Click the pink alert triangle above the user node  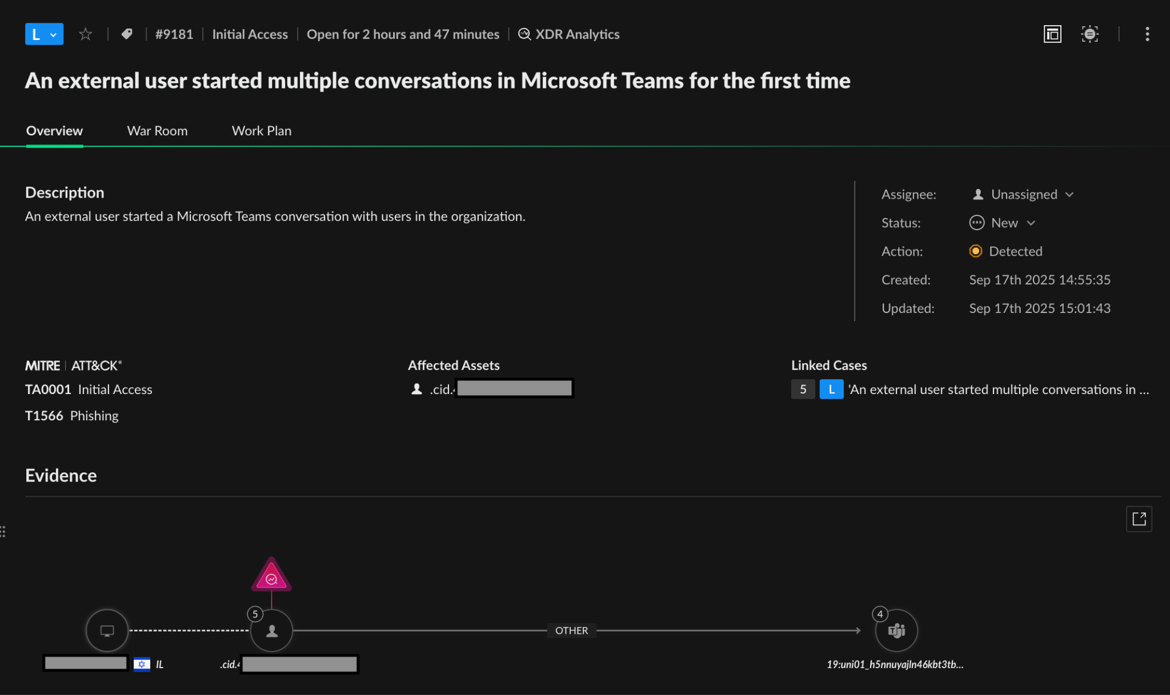270,578
